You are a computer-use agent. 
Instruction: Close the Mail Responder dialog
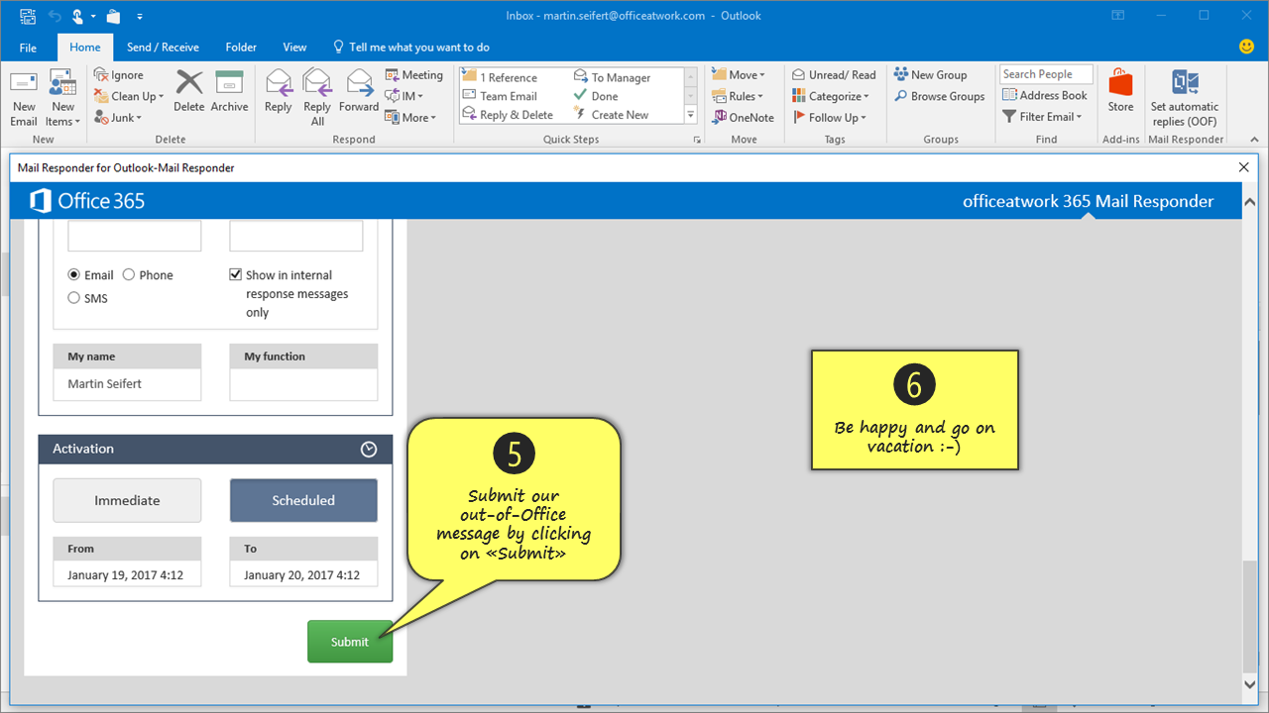click(1244, 167)
